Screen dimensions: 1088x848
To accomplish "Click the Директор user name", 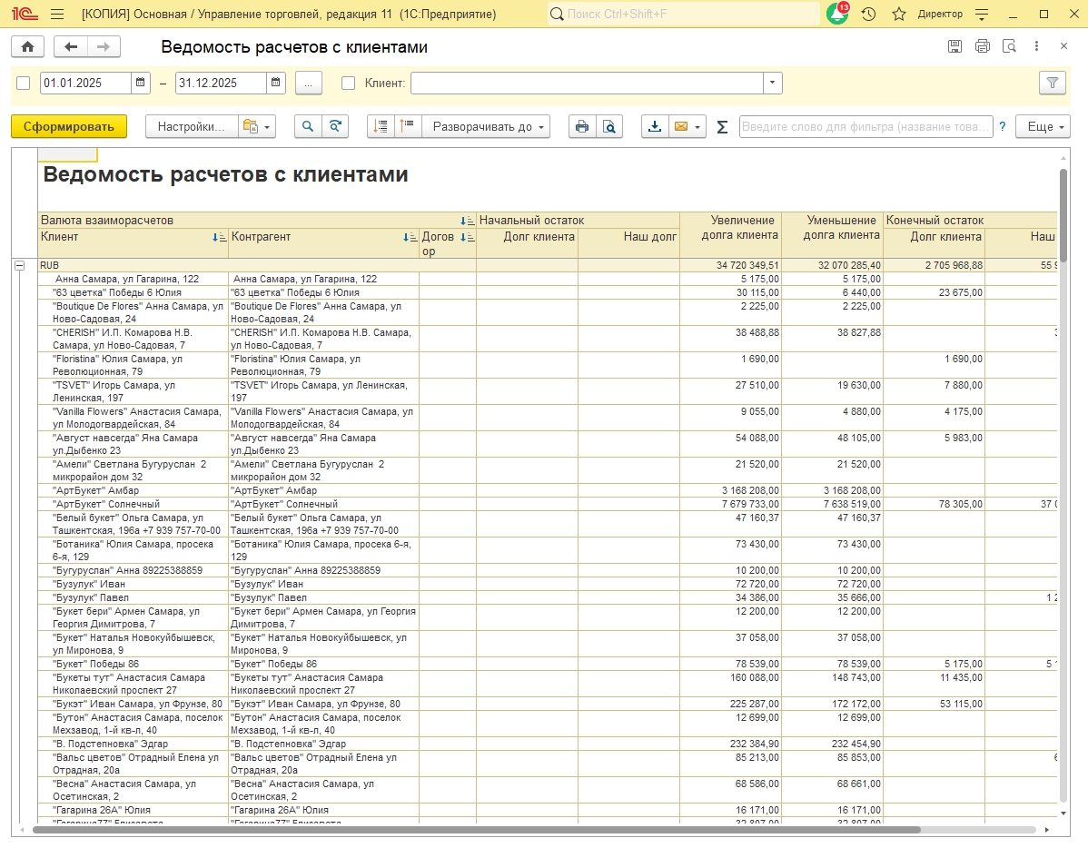I will (939, 14).
